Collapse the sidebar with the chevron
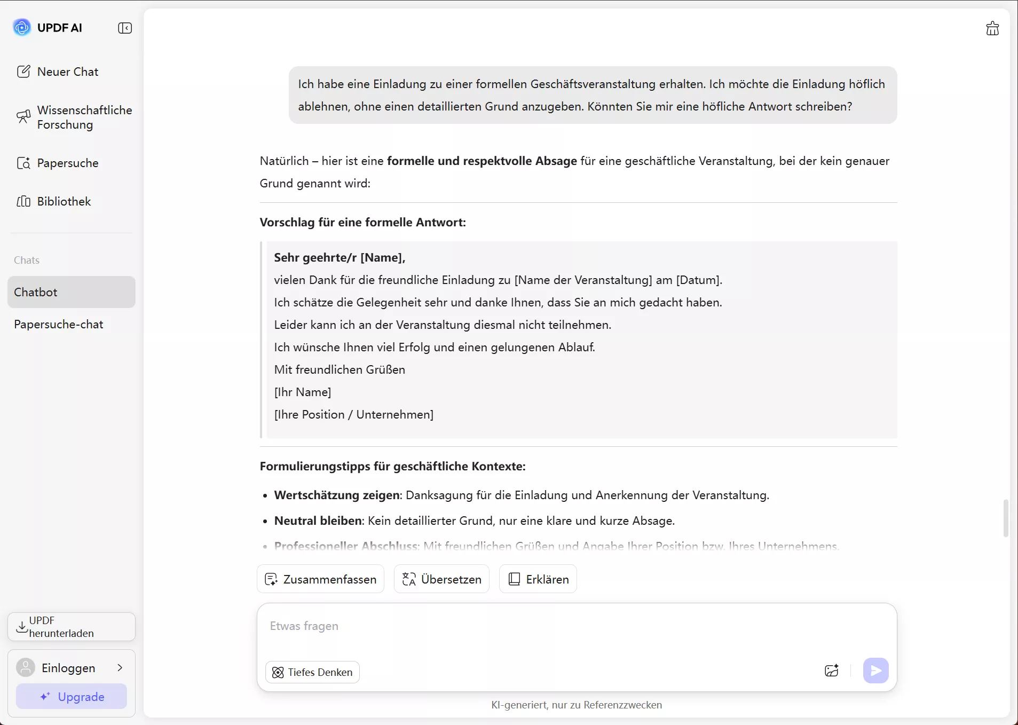The height and width of the screenshot is (725, 1018). 125,28
